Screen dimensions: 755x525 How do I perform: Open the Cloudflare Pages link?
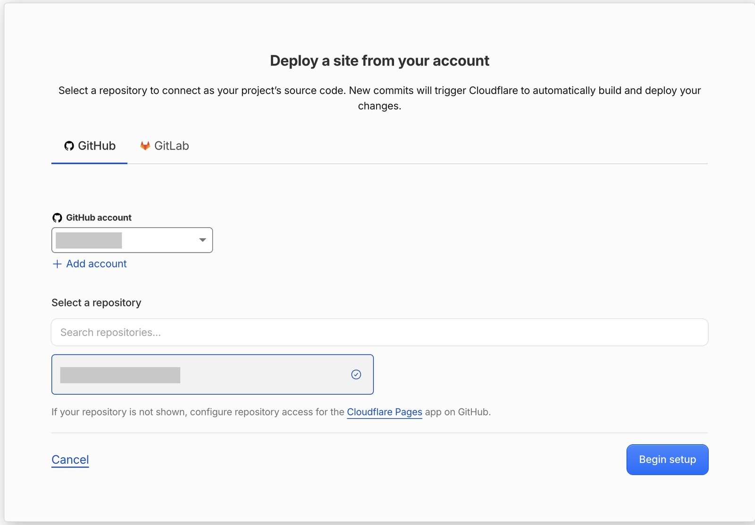[x=385, y=412]
